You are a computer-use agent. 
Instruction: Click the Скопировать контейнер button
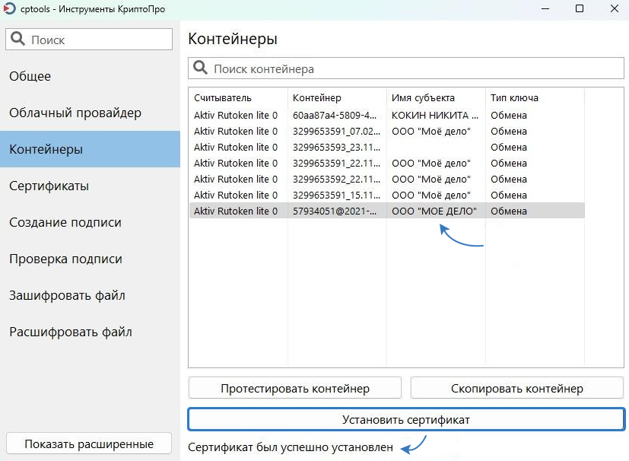[x=517, y=388]
